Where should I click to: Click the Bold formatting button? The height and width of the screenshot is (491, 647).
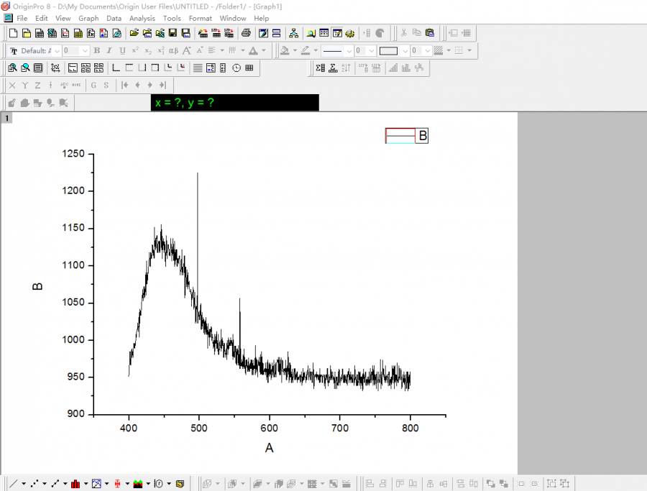pyautogui.click(x=96, y=50)
